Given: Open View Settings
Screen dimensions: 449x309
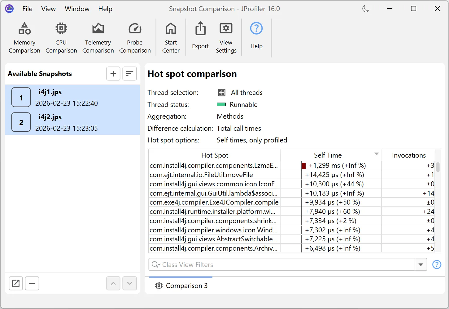Looking at the screenshot, I should click(x=226, y=37).
